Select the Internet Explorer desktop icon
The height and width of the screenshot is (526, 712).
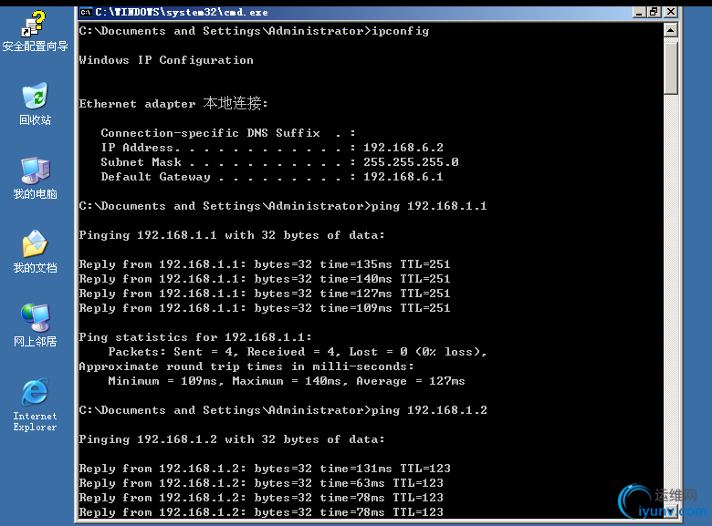coord(35,405)
